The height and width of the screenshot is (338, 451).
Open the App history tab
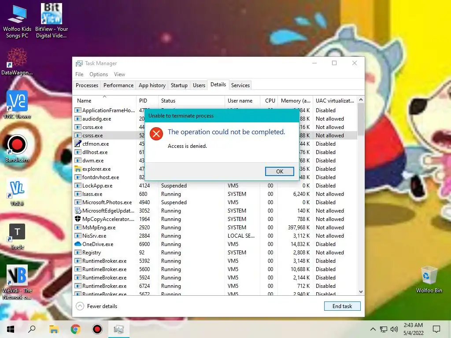(152, 85)
